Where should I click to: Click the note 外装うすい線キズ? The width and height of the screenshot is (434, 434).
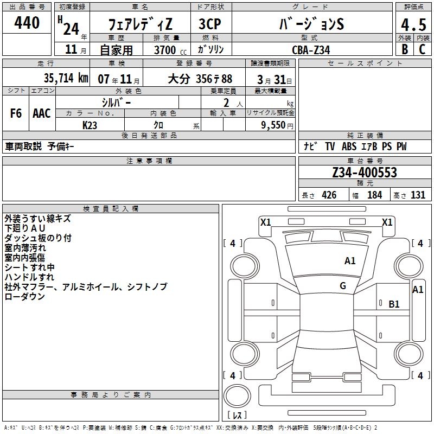38,219
